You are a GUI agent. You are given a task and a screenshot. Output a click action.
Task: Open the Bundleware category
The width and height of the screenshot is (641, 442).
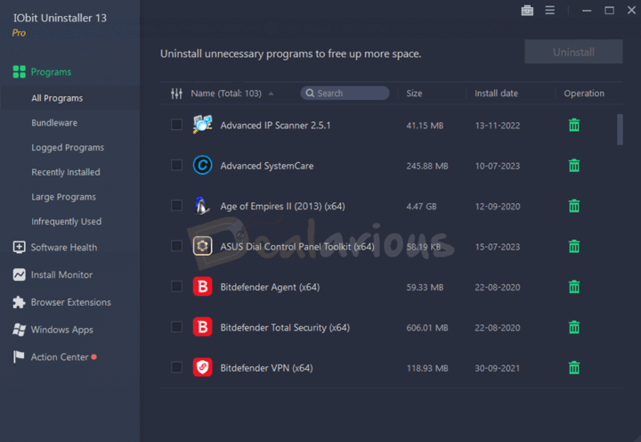click(x=54, y=123)
